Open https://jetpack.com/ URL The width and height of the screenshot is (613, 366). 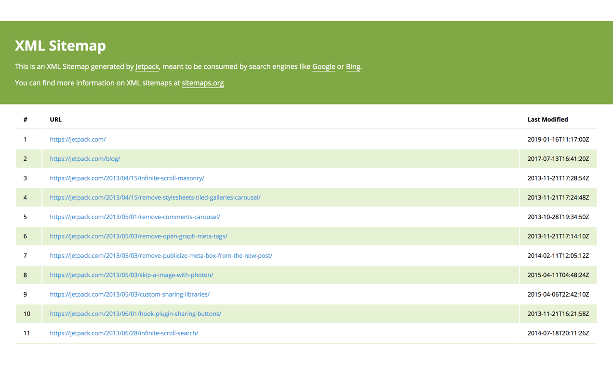(x=78, y=139)
